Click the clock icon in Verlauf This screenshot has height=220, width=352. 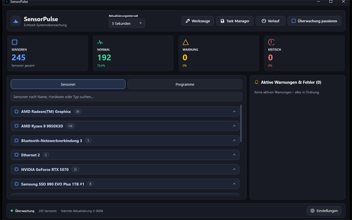pyautogui.click(x=264, y=21)
